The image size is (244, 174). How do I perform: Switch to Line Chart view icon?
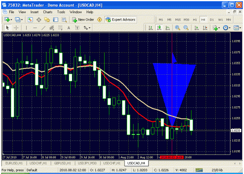(x=167, y=28)
